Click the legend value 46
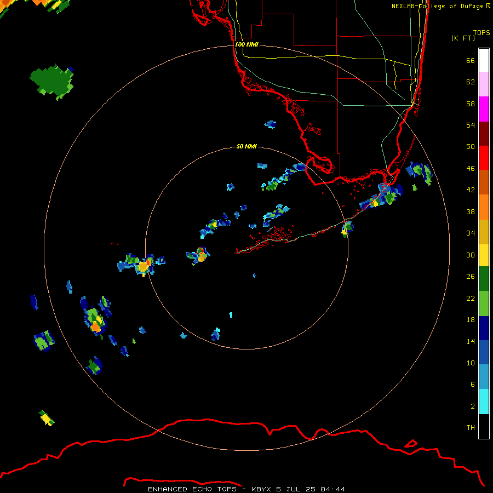 pos(471,169)
